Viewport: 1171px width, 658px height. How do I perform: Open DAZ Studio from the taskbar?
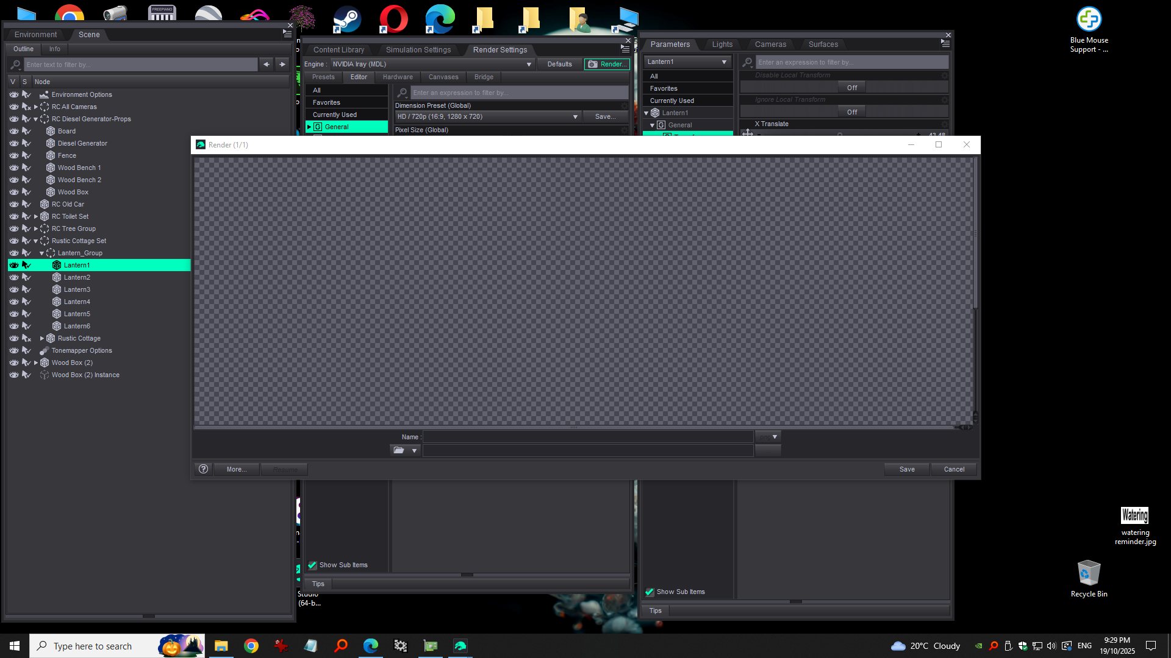tap(460, 646)
